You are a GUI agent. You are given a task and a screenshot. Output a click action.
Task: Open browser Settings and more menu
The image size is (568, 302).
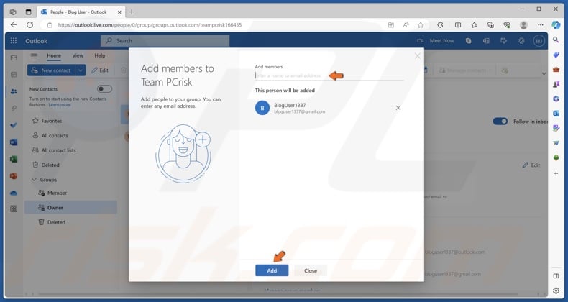[x=541, y=25]
